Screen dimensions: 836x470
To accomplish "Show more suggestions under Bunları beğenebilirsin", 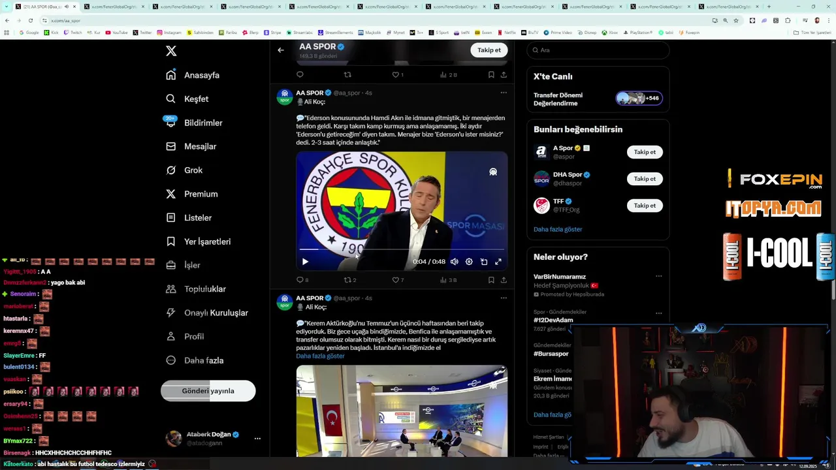I will pos(558,230).
